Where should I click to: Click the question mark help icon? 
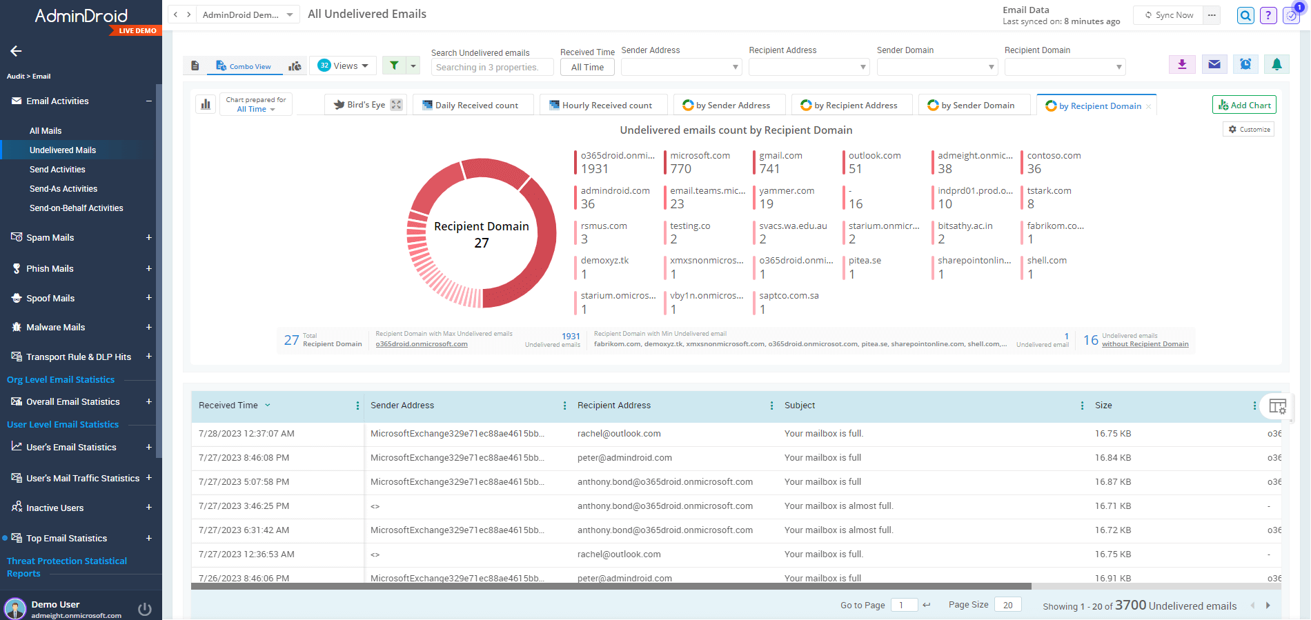pos(1268,15)
